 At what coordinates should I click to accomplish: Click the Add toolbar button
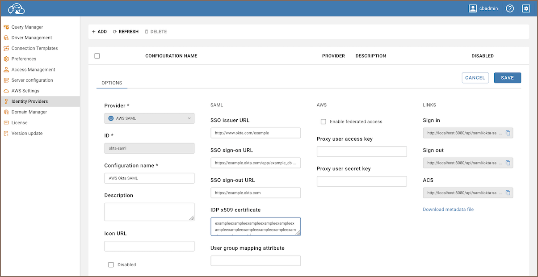pos(99,32)
